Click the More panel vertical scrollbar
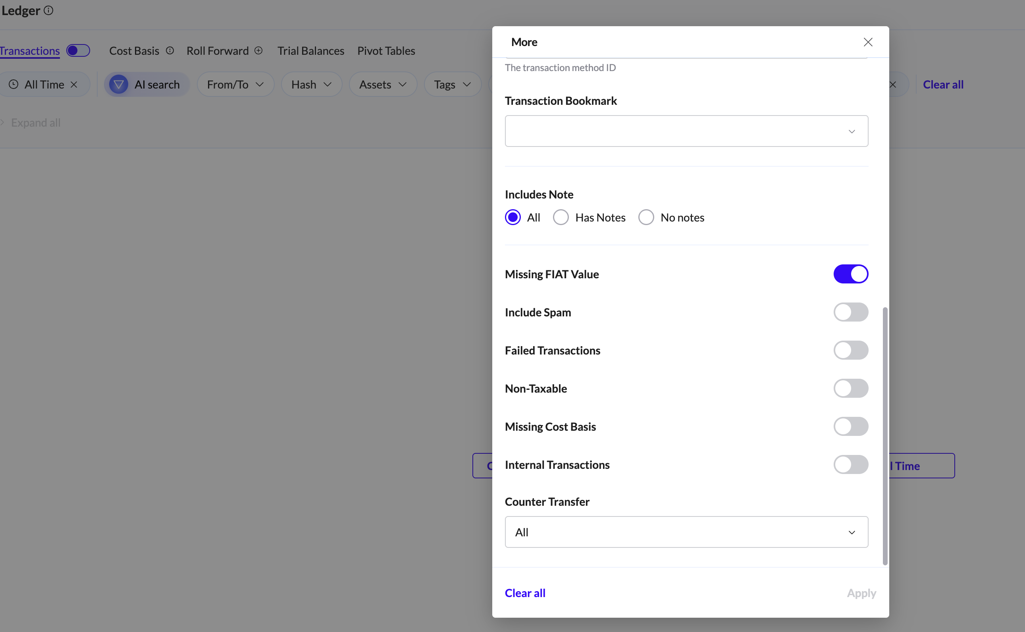The height and width of the screenshot is (632, 1025). point(884,436)
